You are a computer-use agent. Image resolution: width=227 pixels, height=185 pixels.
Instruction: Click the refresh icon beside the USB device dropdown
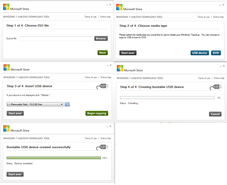click(x=67, y=104)
